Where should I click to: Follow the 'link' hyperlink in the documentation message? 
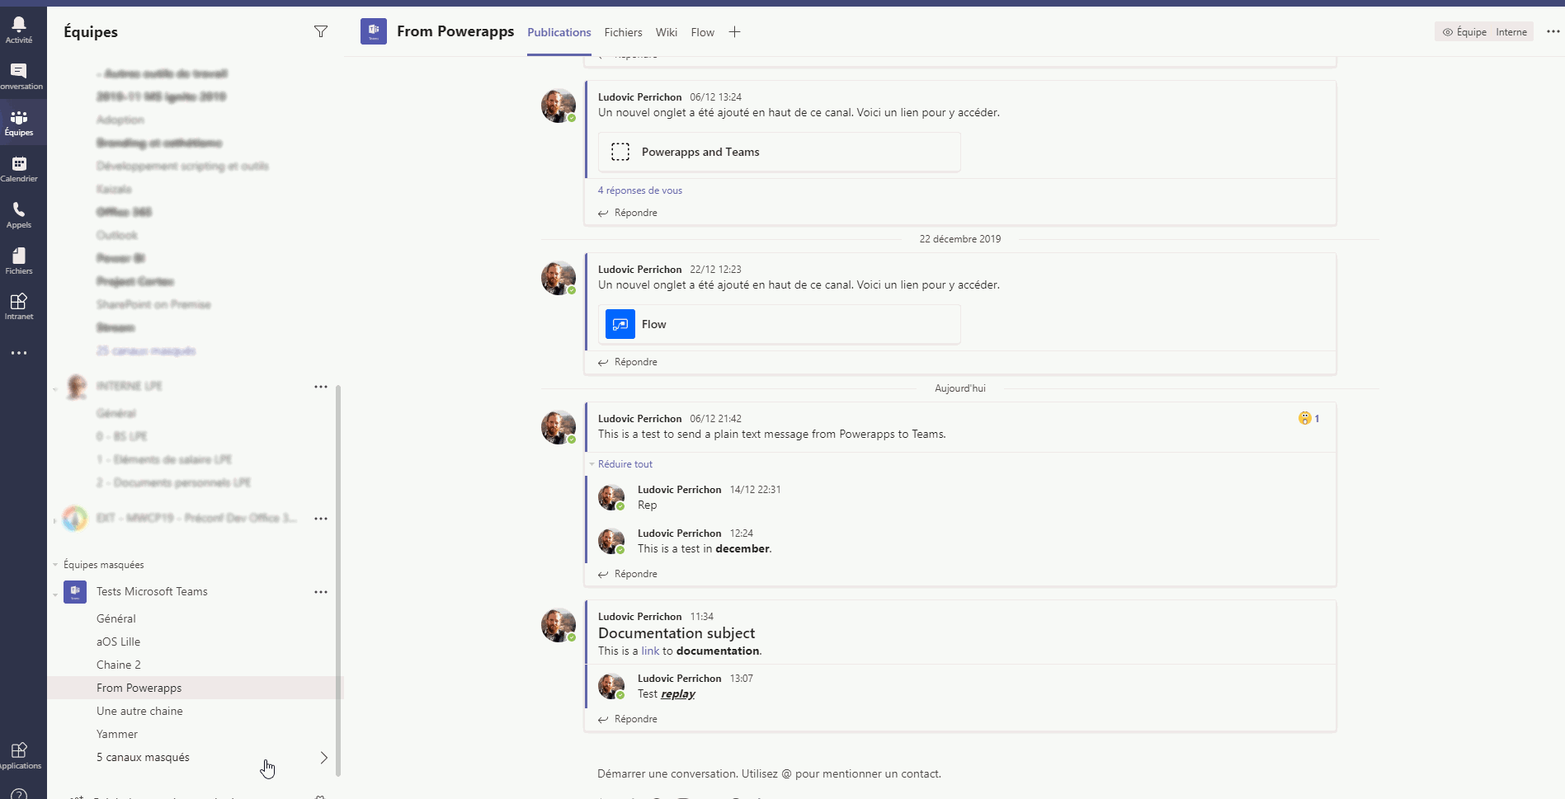[x=650, y=651]
